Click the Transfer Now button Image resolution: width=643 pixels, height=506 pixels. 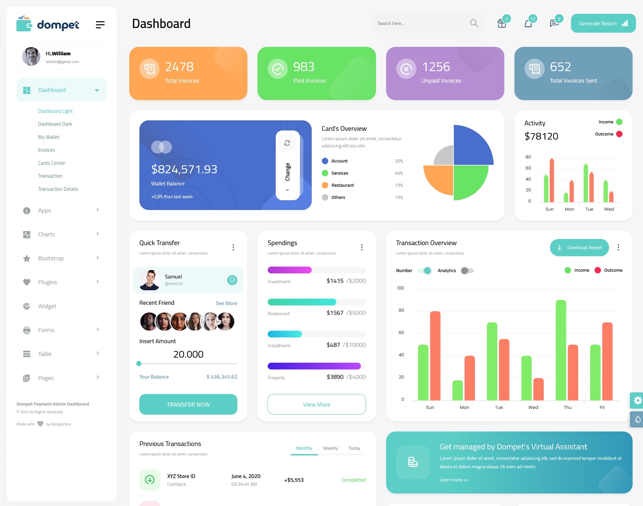click(x=188, y=404)
